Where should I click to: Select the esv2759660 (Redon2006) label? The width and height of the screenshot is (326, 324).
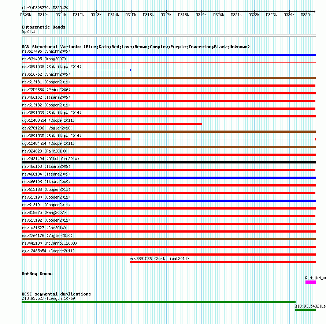[46, 90]
